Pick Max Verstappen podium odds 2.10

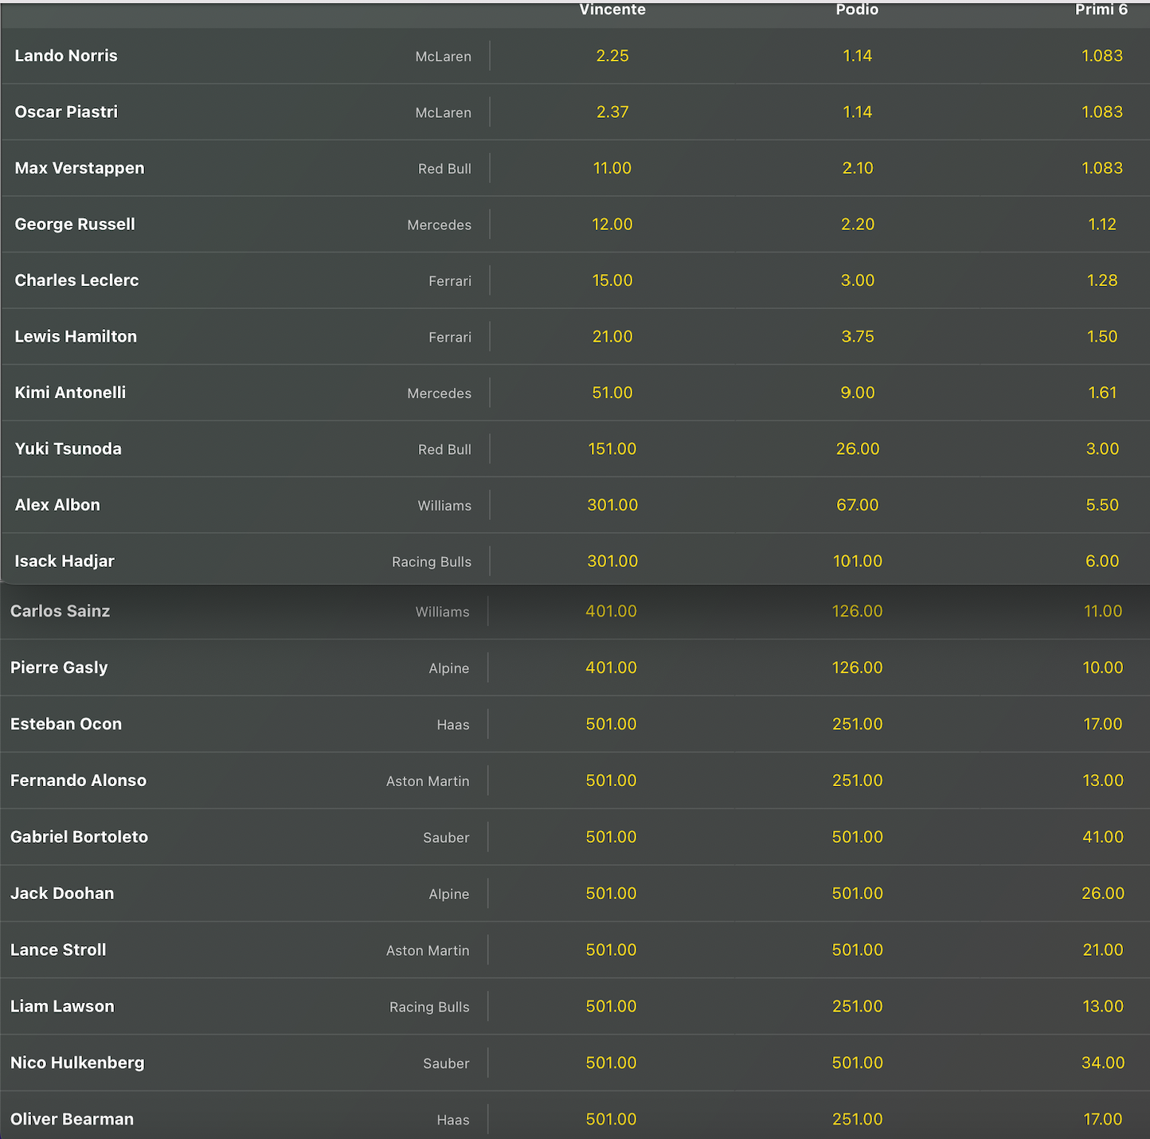point(857,168)
